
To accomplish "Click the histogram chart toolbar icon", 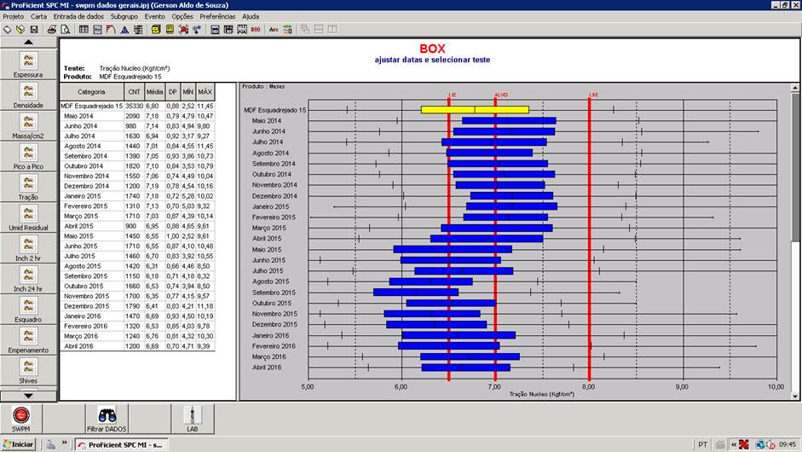I will tap(124, 30).
